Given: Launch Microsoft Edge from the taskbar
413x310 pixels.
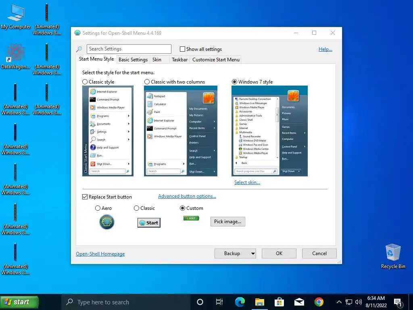Looking at the screenshot, I should [240, 302].
